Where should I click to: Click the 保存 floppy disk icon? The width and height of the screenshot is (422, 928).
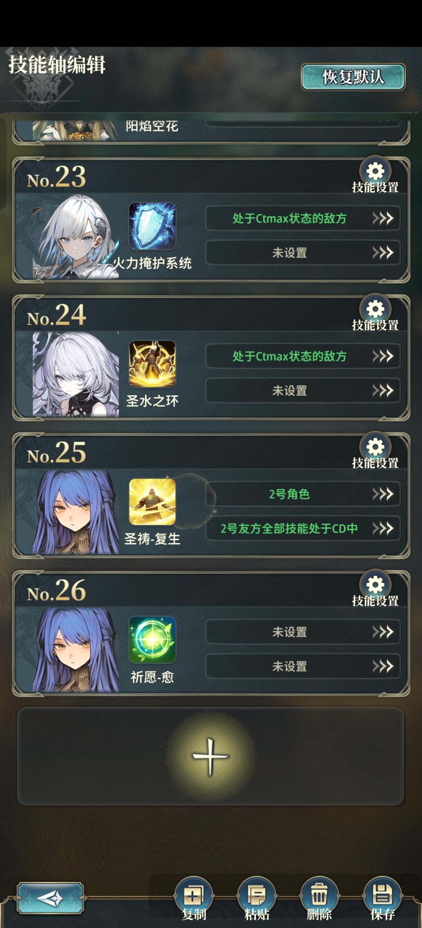382,895
